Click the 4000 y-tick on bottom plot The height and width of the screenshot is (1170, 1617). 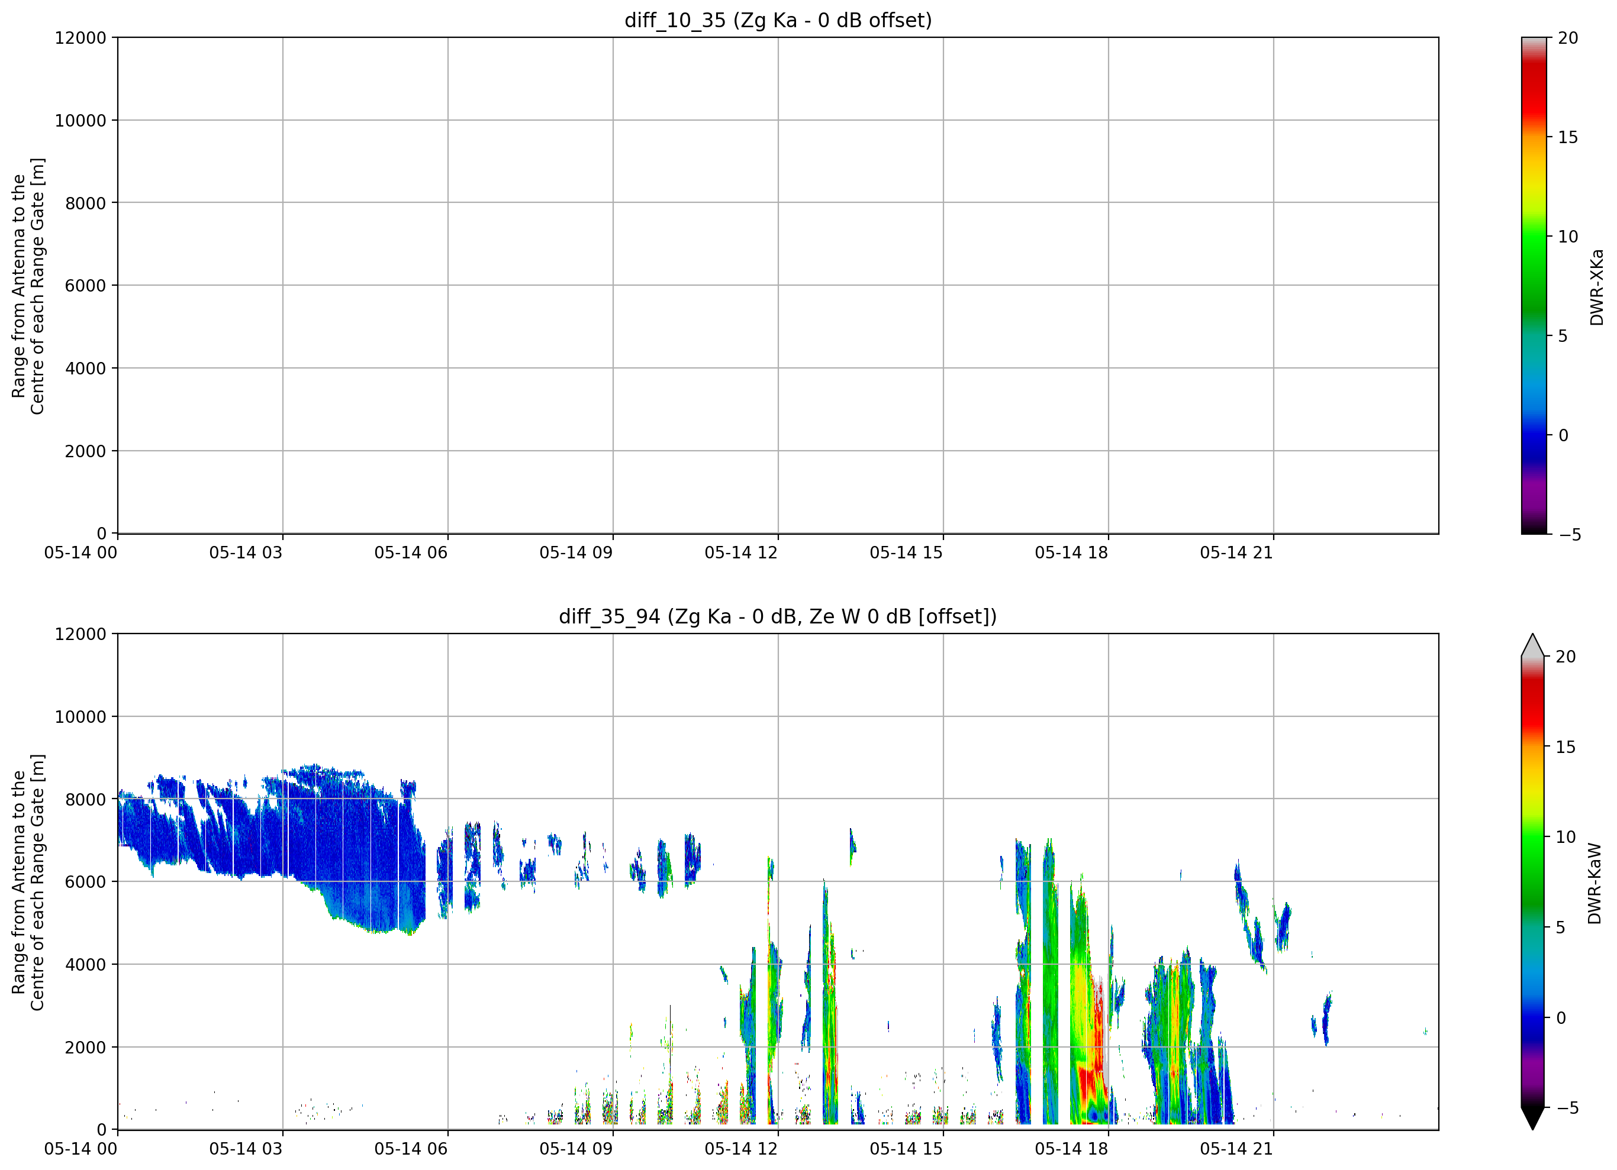pyautogui.click(x=86, y=965)
